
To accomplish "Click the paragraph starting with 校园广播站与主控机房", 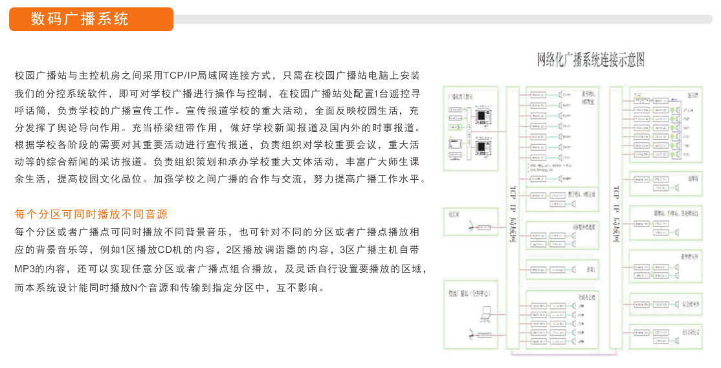I will click(220, 127).
